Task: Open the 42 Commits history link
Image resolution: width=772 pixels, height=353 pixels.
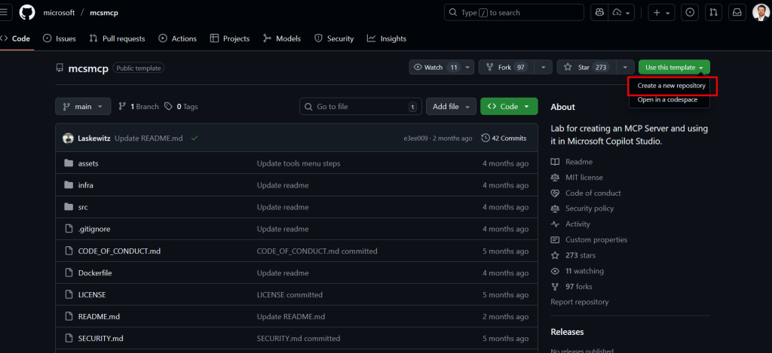Action: [504, 138]
